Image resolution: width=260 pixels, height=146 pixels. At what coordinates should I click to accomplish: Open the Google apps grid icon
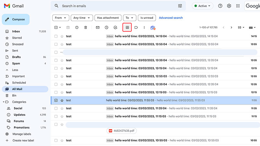point(238,6)
